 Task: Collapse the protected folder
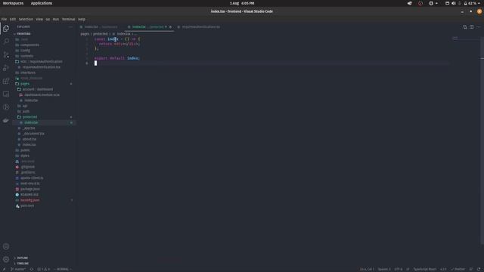[29, 117]
